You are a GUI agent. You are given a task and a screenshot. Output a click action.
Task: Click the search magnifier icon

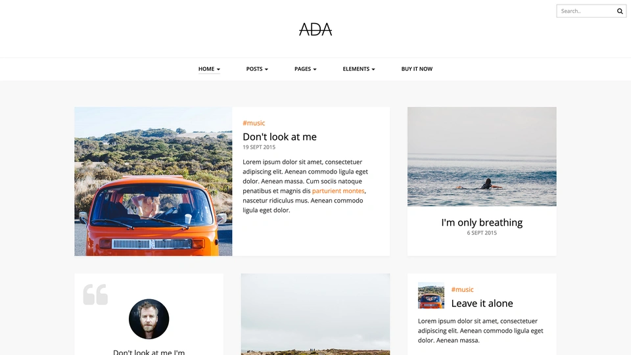[x=620, y=11]
